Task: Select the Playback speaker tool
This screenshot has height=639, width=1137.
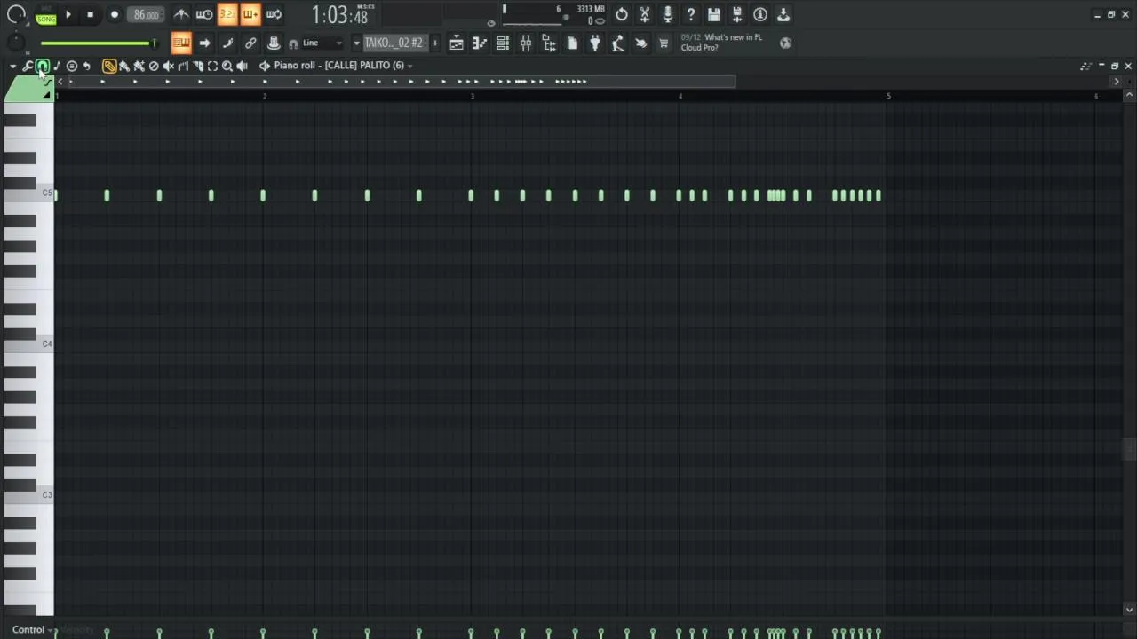Action: tap(242, 66)
